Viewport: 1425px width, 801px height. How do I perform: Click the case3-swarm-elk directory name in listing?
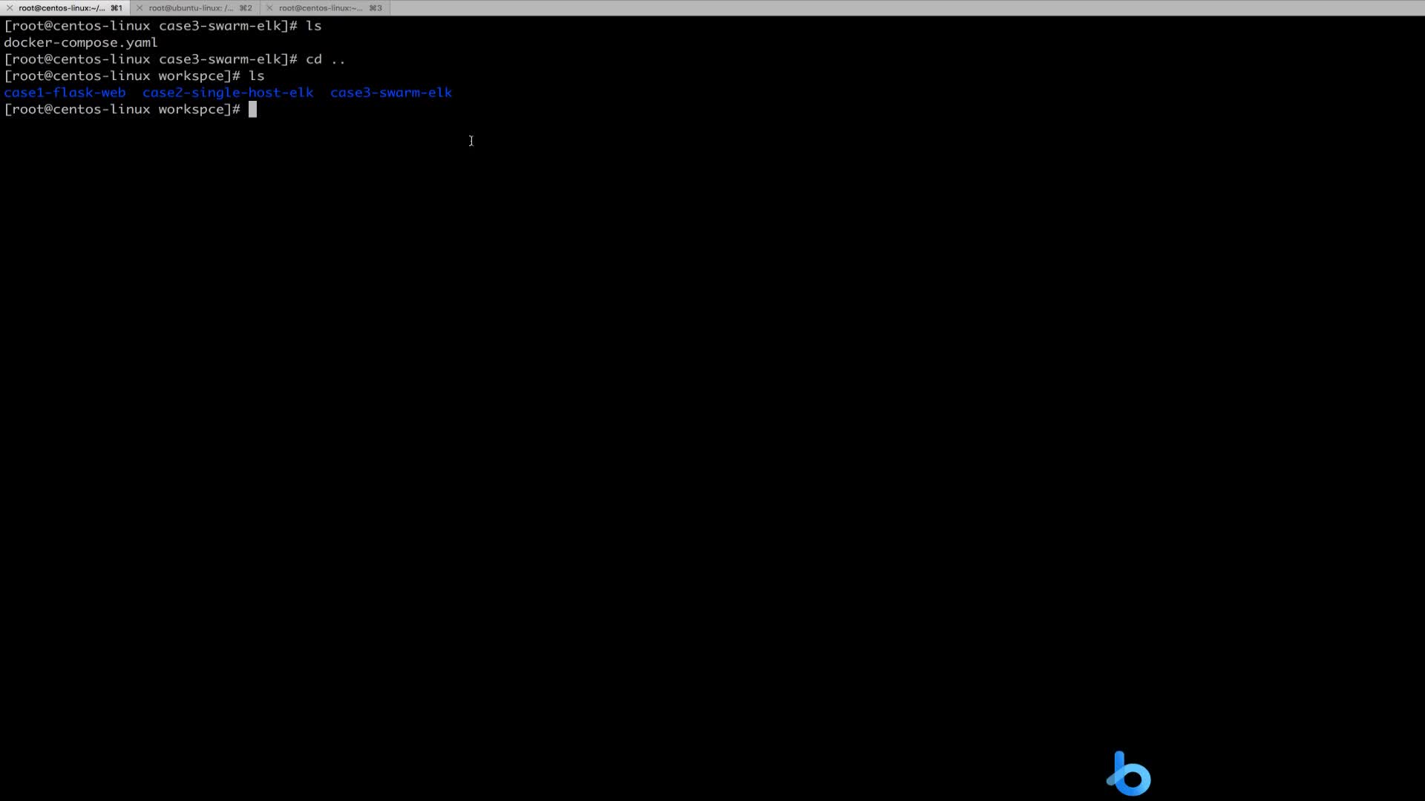coord(391,93)
